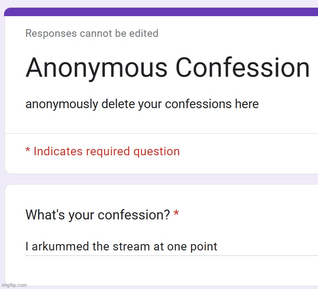
Task: Click the word "Anonymous" in the title
Action: pyautogui.click(x=96, y=68)
